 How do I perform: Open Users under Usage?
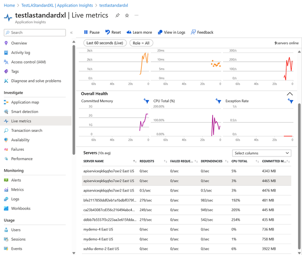(x=35, y=230)
